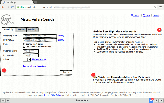Image resolution: width=164 pixels, height=103 pixels.
Task: Go to next screen with right arrow
Action: (8, 101)
